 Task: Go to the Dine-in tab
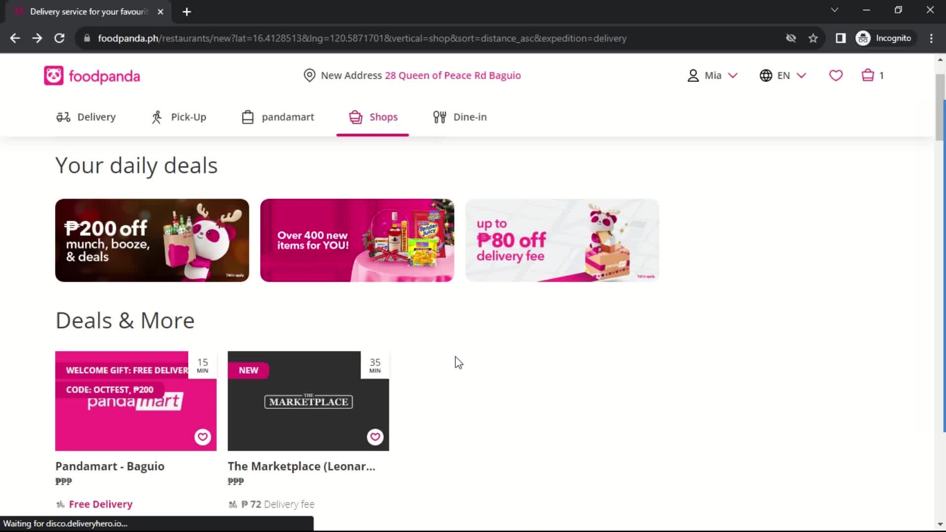pos(460,117)
